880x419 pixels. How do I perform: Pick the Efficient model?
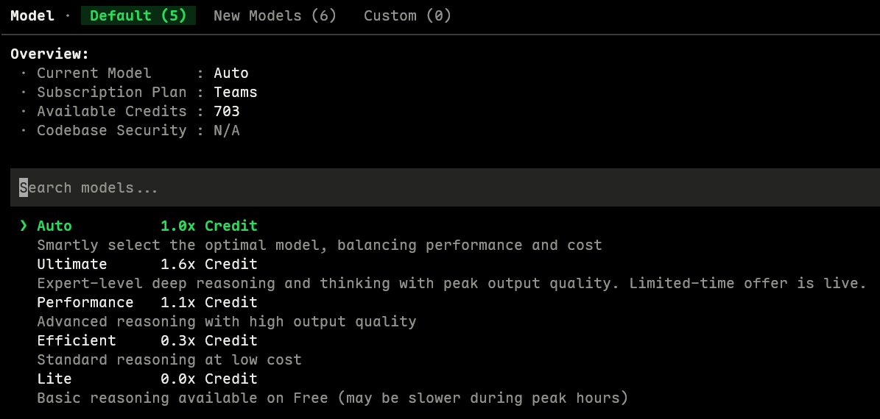pyautogui.click(x=77, y=340)
